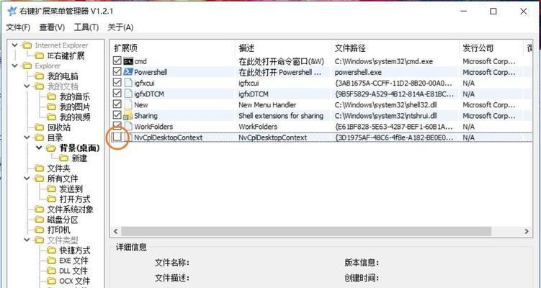This screenshot has height=288, width=541.
Task: Select 磁盘分区 in the tree
Action: [63, 220]
